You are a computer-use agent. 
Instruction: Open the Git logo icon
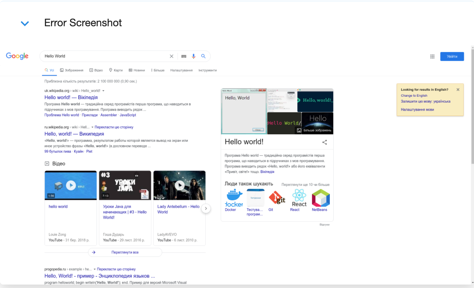tap(277, 198)
